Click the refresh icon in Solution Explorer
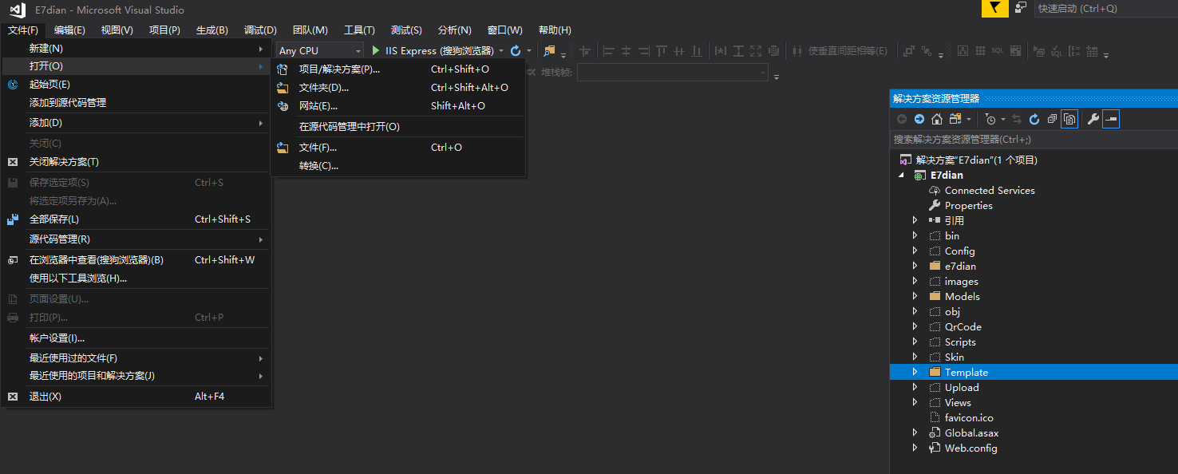 (x=1034, y=119)
